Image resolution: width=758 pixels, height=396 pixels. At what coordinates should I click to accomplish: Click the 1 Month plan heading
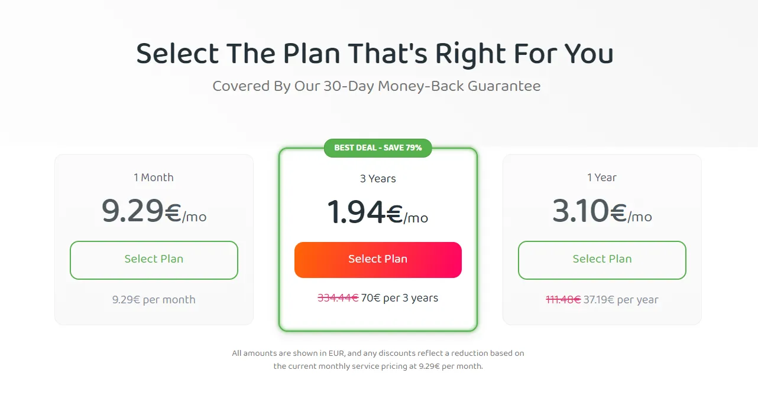pos(154,177)
